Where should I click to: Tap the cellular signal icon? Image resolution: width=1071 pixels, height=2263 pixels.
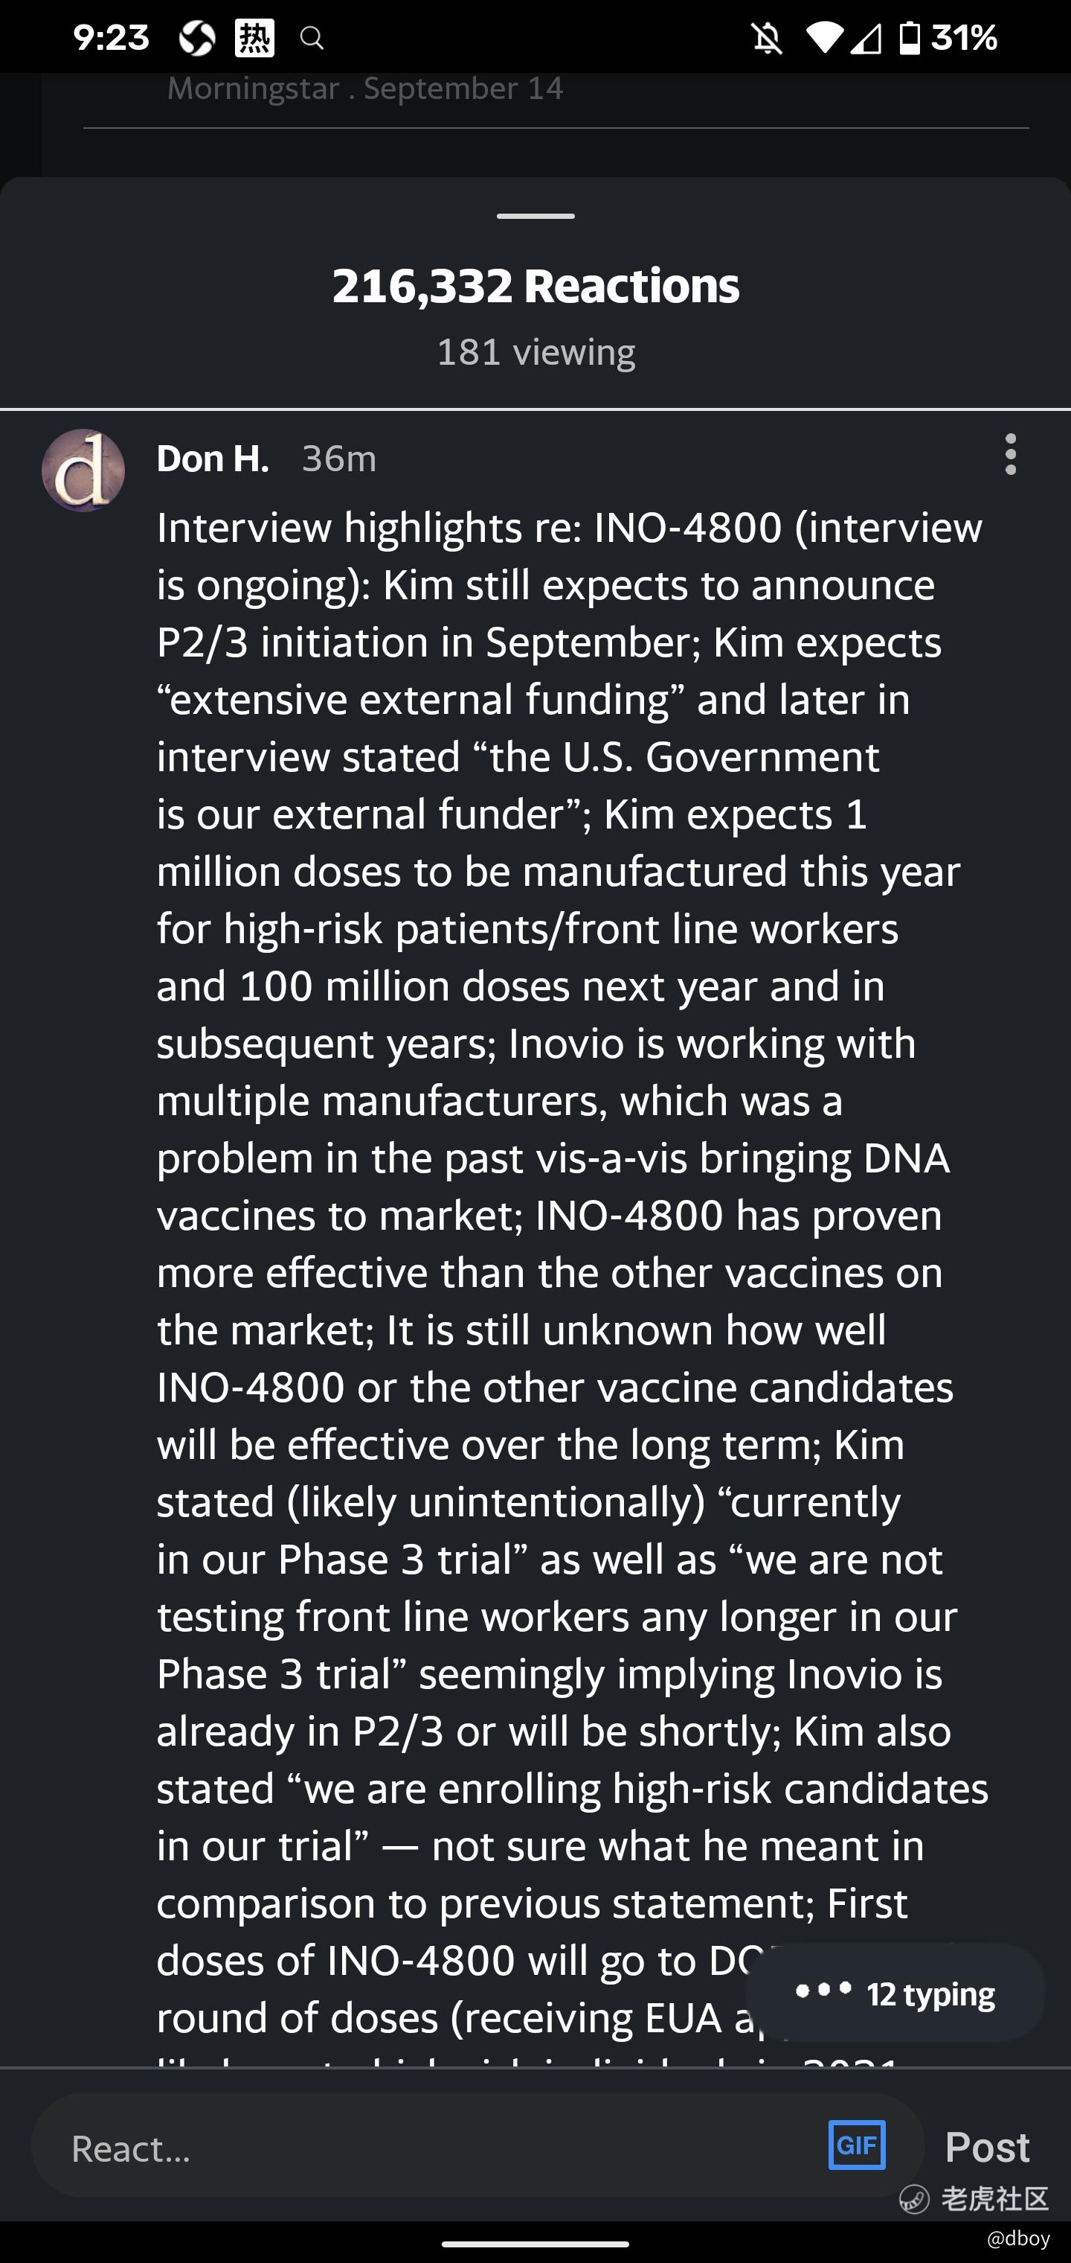click(x=866, y=38)
